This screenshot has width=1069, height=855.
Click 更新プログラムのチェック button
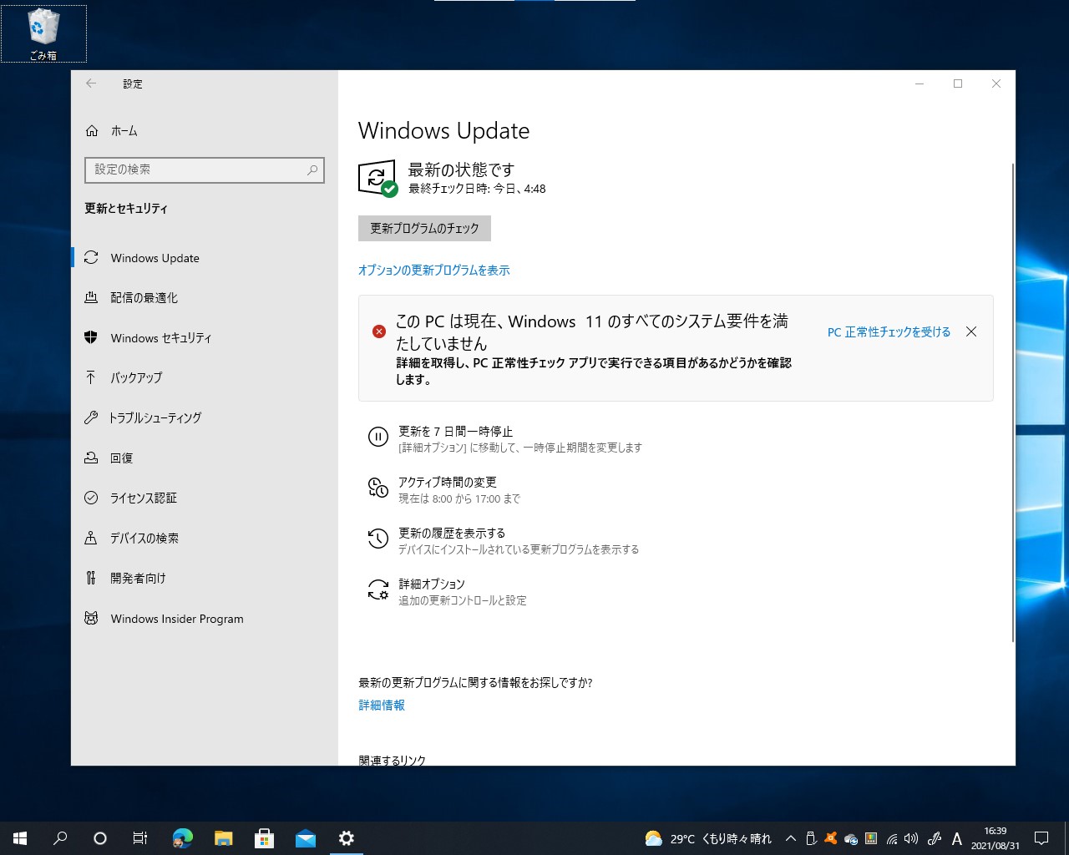pos(424,228)
